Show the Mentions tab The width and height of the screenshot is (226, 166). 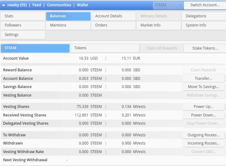point(68,25)
